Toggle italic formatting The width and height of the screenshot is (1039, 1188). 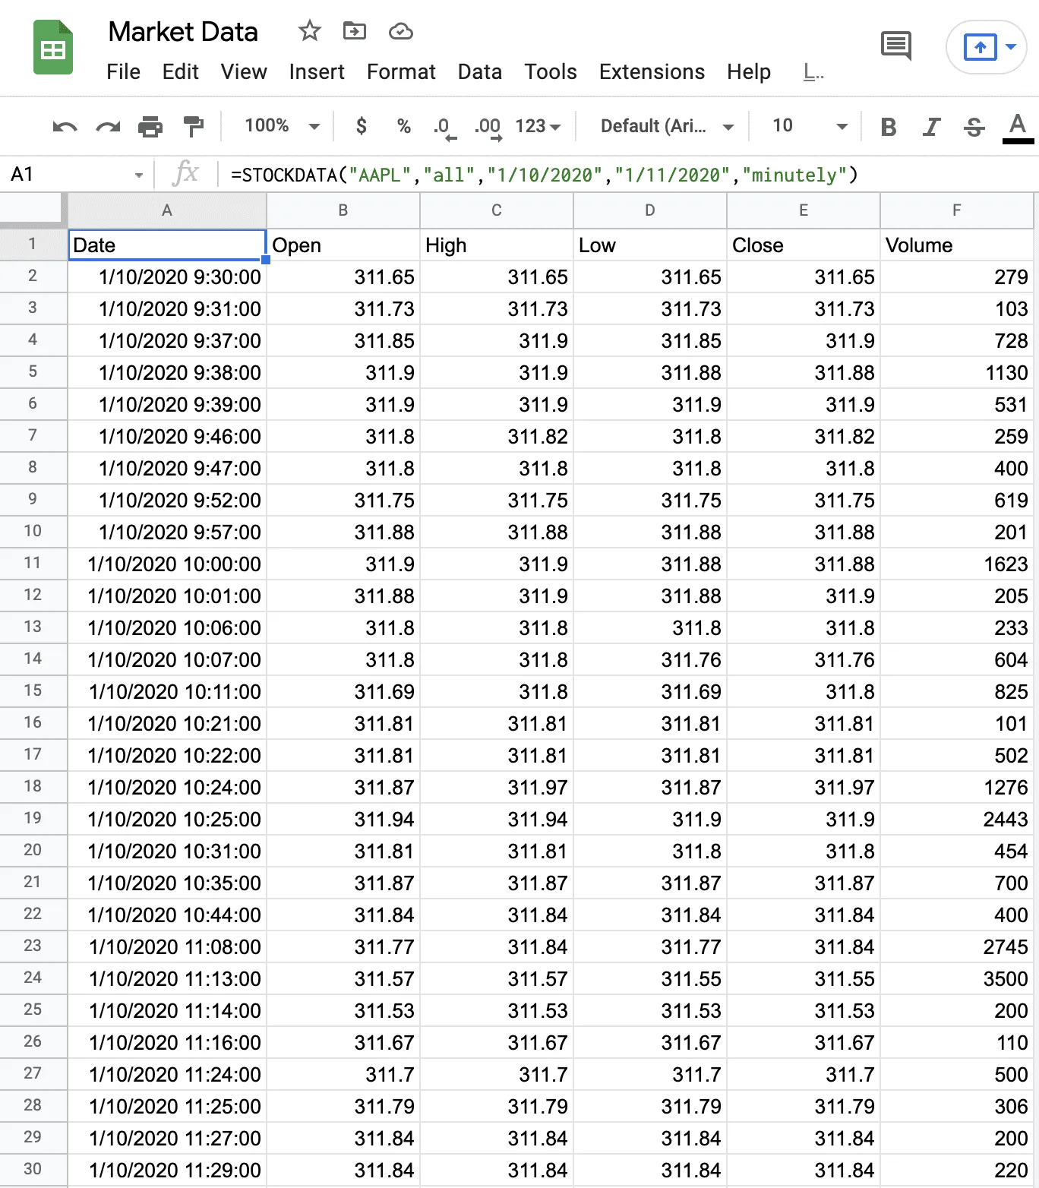click(x=931, y=127)
